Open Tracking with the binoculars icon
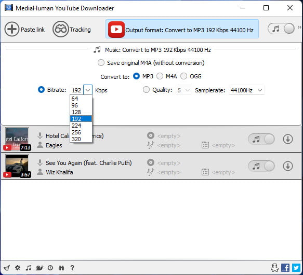The image size is (303, 275). click(x=61, y=30)
